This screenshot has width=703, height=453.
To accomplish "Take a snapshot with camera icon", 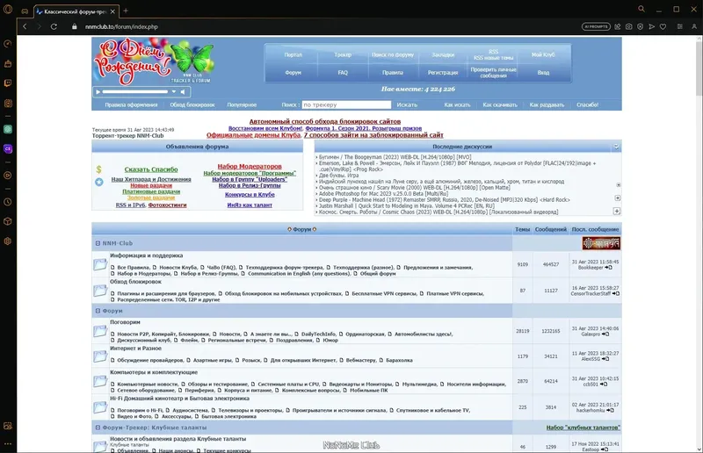I will [629, 26].
